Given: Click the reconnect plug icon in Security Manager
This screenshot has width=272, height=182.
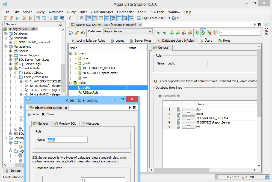Looking at the screenshot, I should click(76, 32).
